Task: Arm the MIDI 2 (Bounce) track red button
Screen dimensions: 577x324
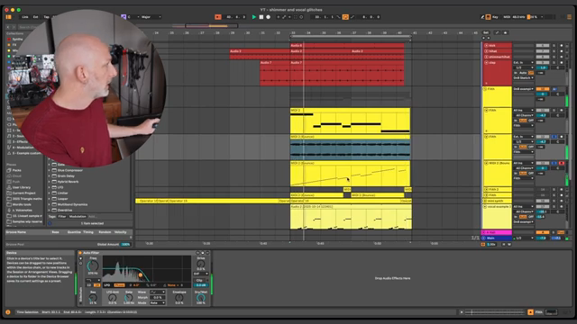Action: click(x=561, y=163)
